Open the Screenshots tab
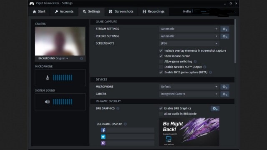 tap(121, 12)
